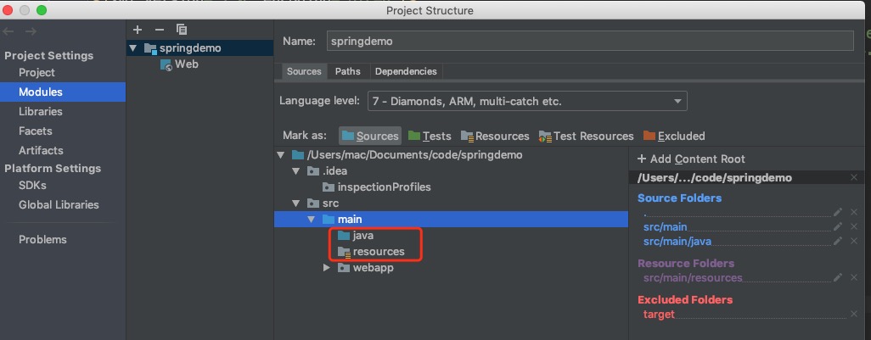Remove src/main/resources from resource folders
871x340 pixels.
click(x=854, y=277)
